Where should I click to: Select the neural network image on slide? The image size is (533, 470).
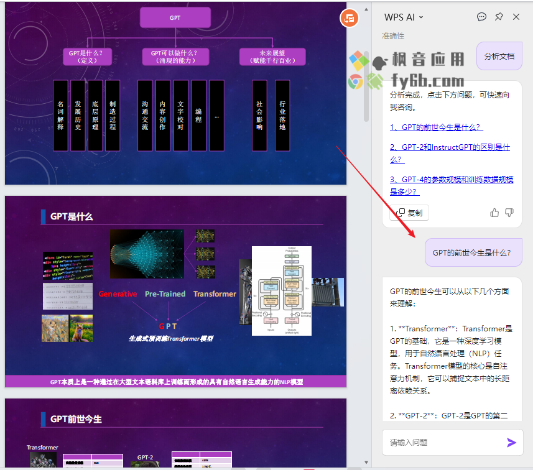[147, 254]
